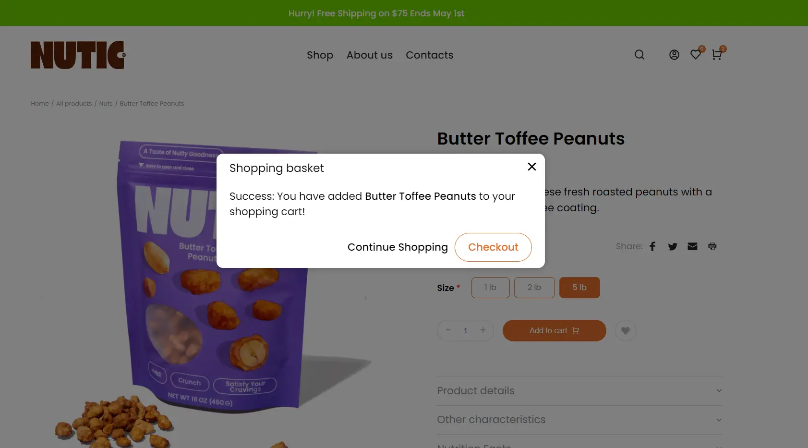This screenshot has height=448, width=808.
Task: Open the user account icon
Action: click(x=674, y=55)
